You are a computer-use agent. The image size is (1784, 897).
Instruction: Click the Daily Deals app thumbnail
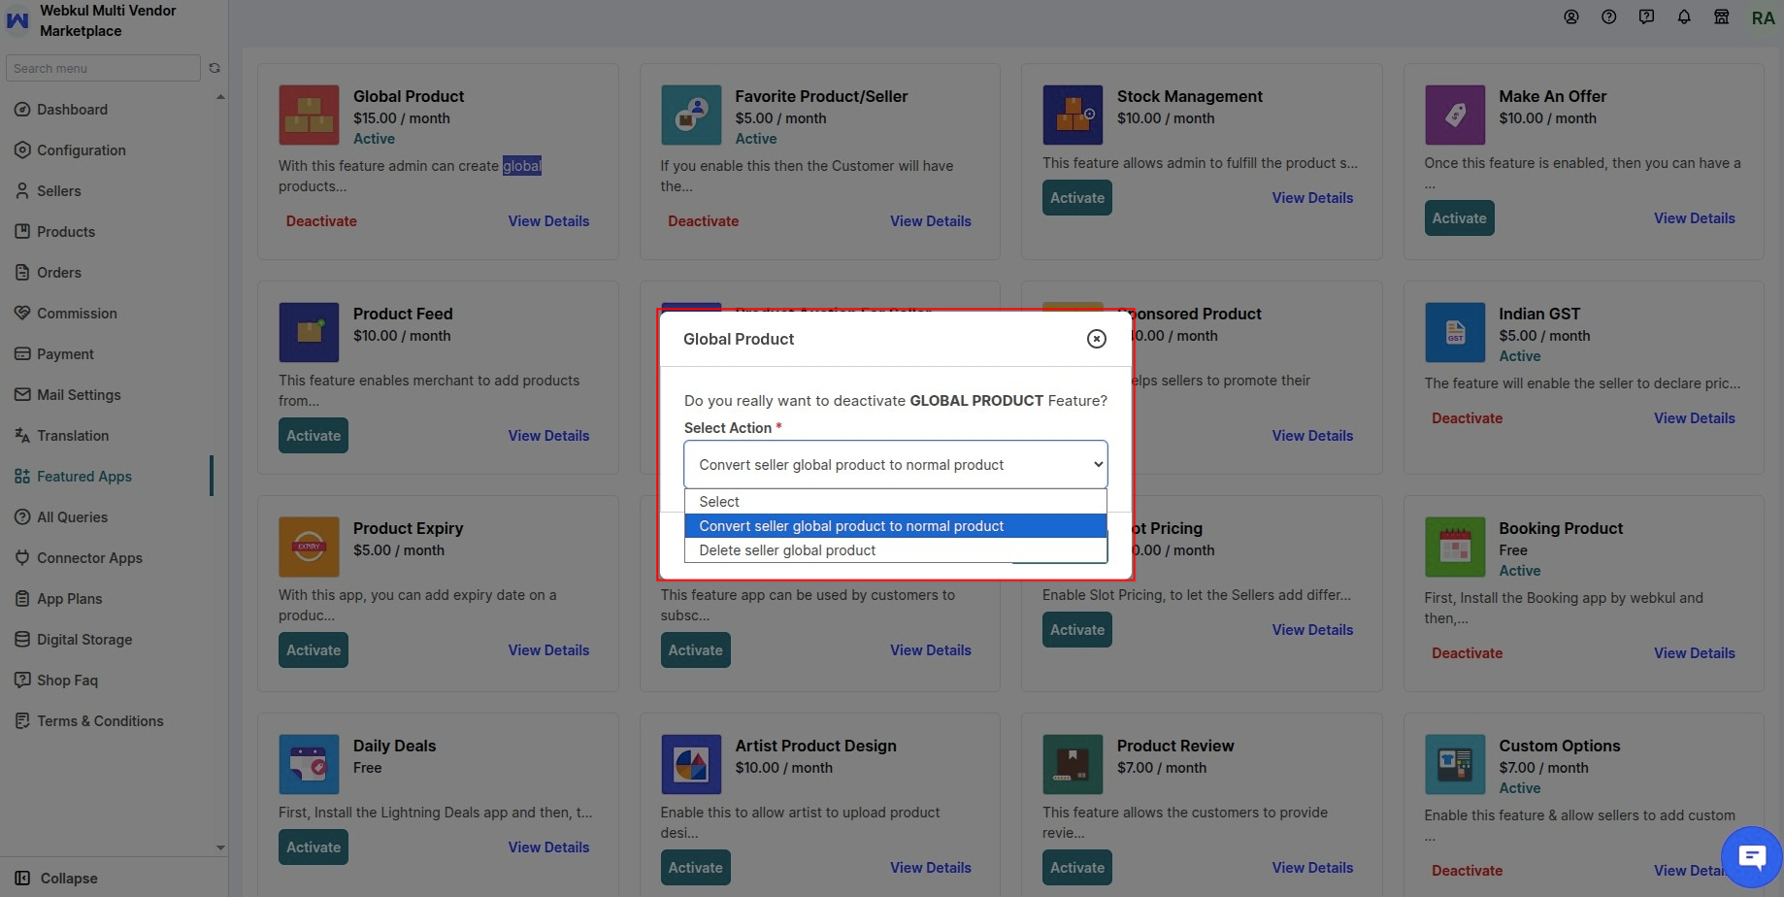point(309,764)
